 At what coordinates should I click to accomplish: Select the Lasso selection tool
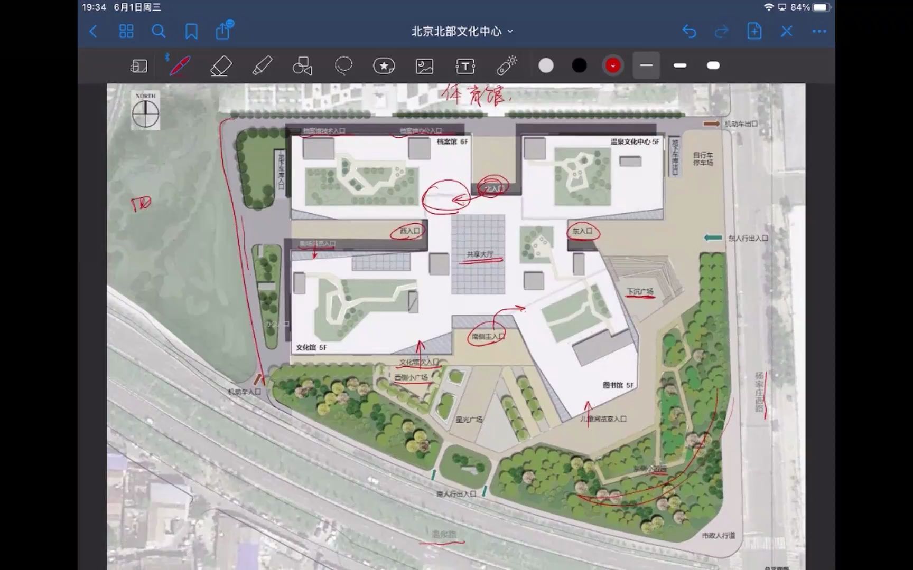343,66
